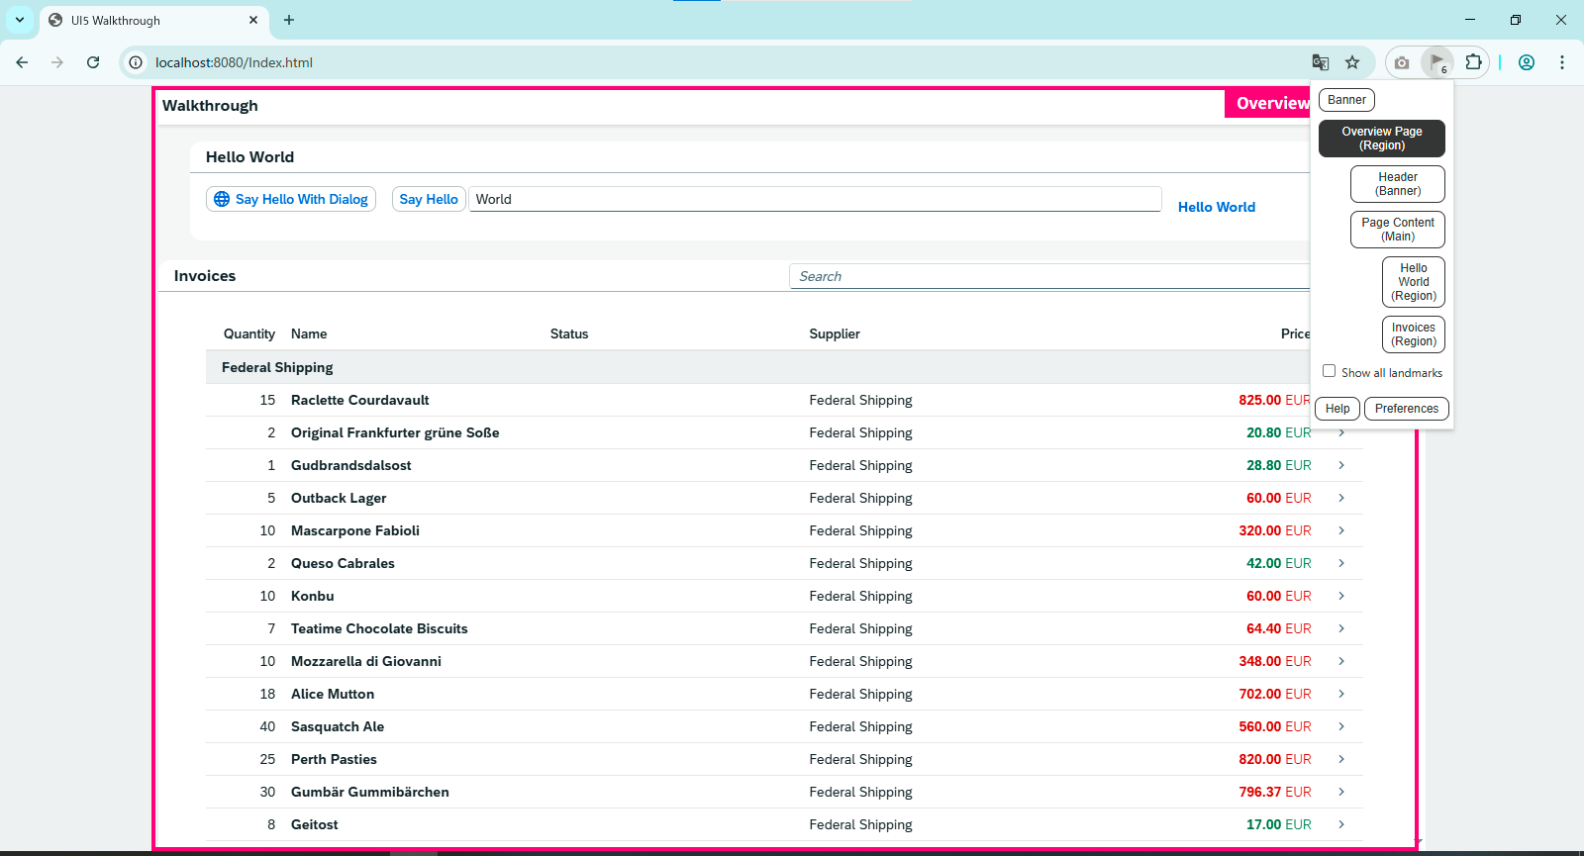1584x856 pixels.
Task: Click the Federal Shipping group header row
Action: pyautogui.click(x=758, y=367)
